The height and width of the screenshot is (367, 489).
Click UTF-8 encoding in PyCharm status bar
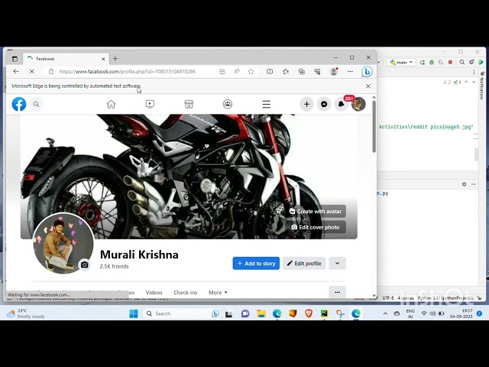[x=388, y=298]
